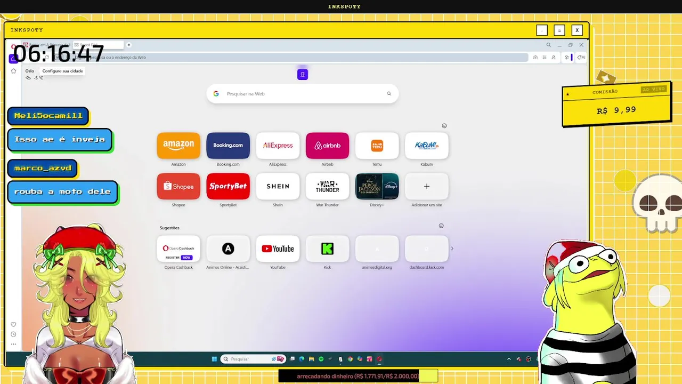Viewport: 682px width, 384px height.
Task: Open the Shopee speed dial tile
Action: (x=178, y=186)
